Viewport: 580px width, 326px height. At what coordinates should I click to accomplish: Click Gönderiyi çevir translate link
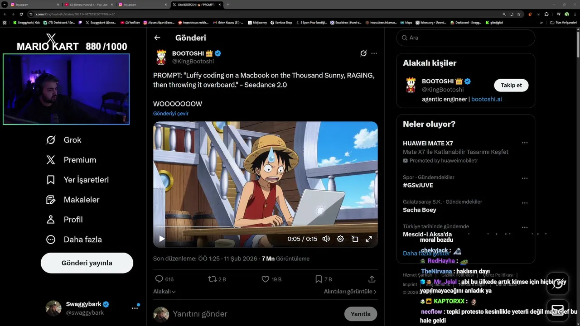pyautogui.click(x=171, y=114)
